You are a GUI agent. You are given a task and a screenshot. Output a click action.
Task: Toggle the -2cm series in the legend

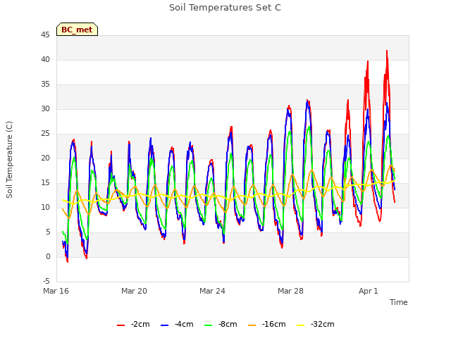133,324
